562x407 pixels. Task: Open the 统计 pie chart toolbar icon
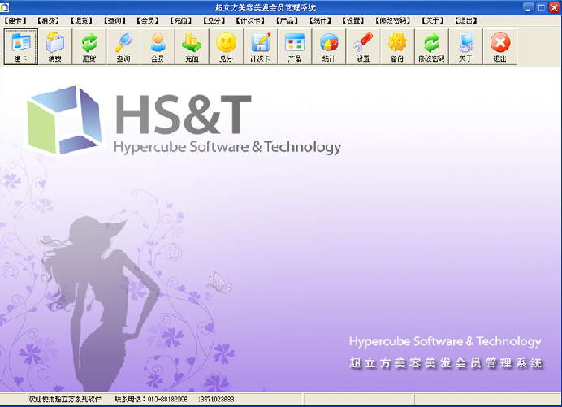tap(329, 47)
